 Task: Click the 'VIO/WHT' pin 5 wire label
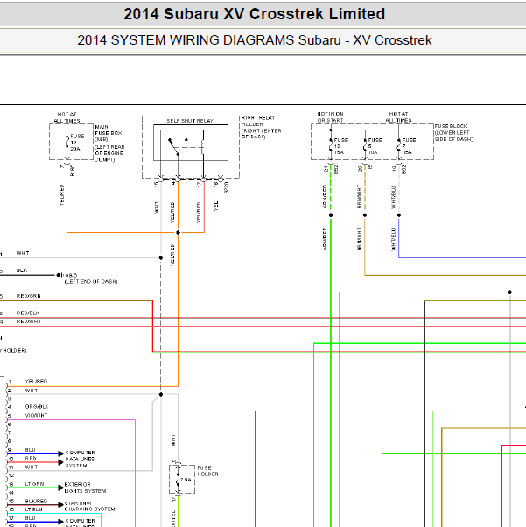coord(36,416)
